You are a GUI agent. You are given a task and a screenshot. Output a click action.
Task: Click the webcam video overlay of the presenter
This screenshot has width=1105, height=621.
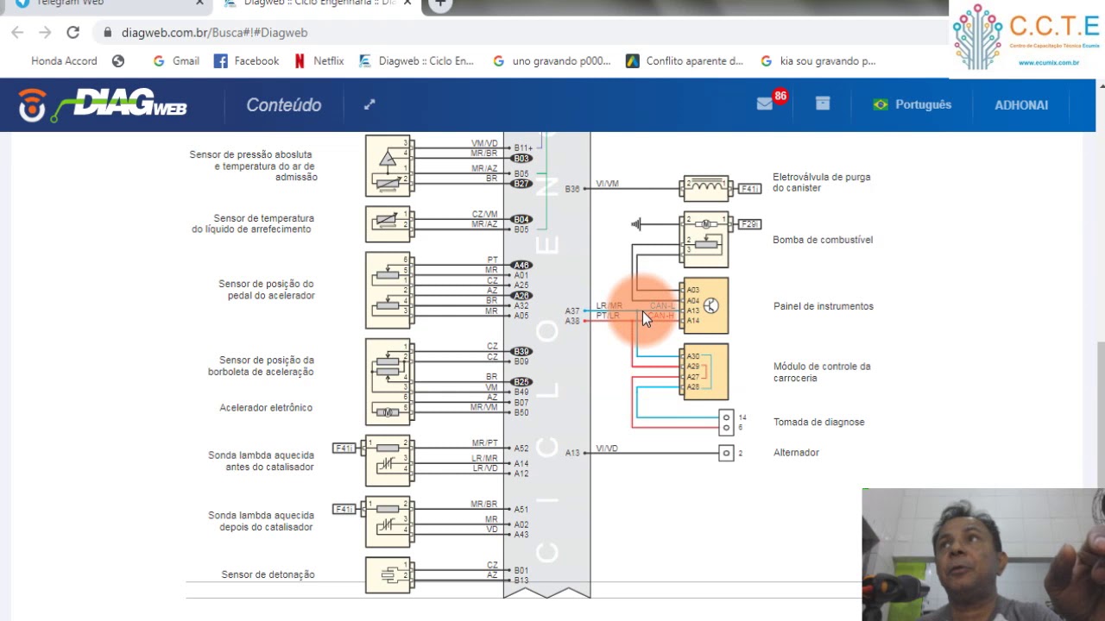(x=983, y=555)
